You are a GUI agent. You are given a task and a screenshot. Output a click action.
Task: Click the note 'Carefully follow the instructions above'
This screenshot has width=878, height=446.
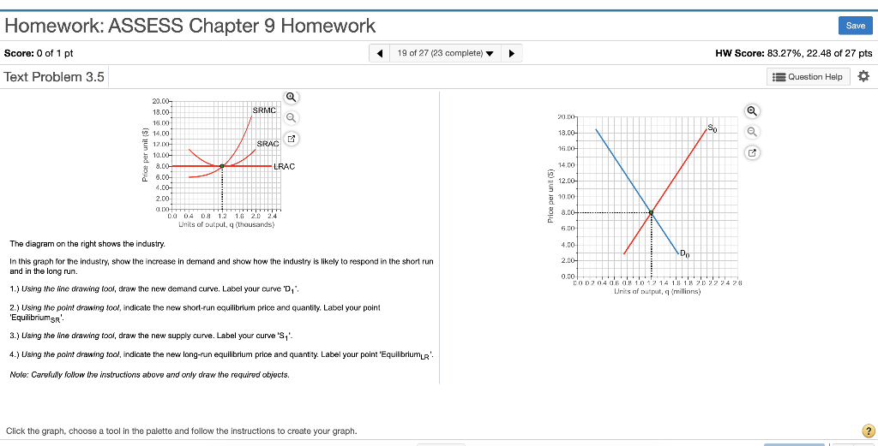click(x=150, y=375)
